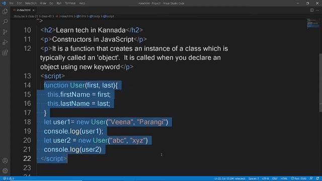Click the Ln 22, Col 12 status entry
The width and height of the screenshot is (322, 181).
230,178
